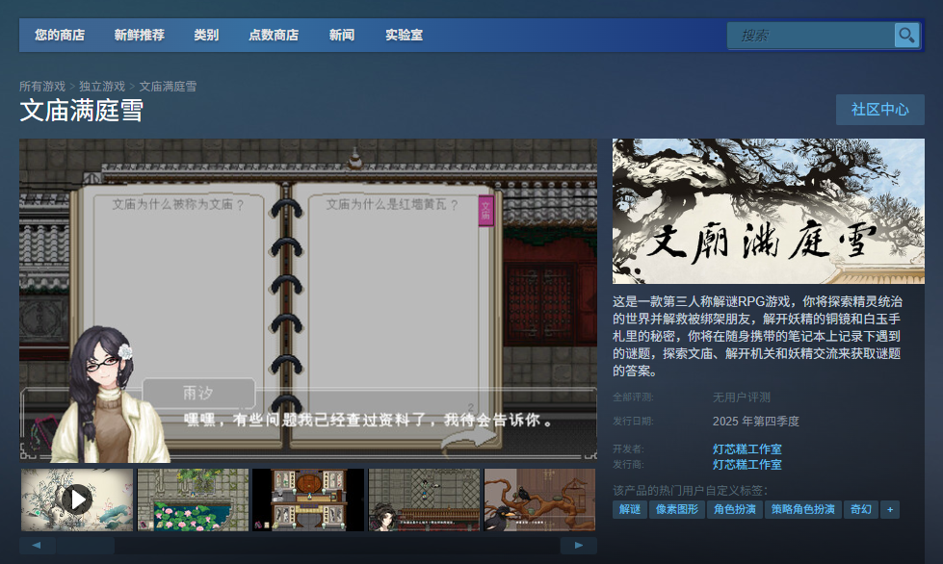Select the stone courtyard screenshot thumbnail

click(424, 500)
